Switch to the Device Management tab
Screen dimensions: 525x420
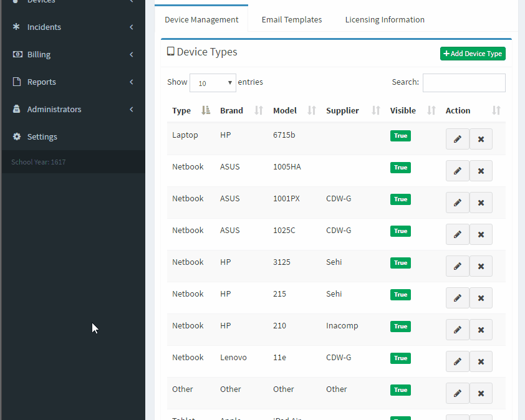[x=201, y=19]
